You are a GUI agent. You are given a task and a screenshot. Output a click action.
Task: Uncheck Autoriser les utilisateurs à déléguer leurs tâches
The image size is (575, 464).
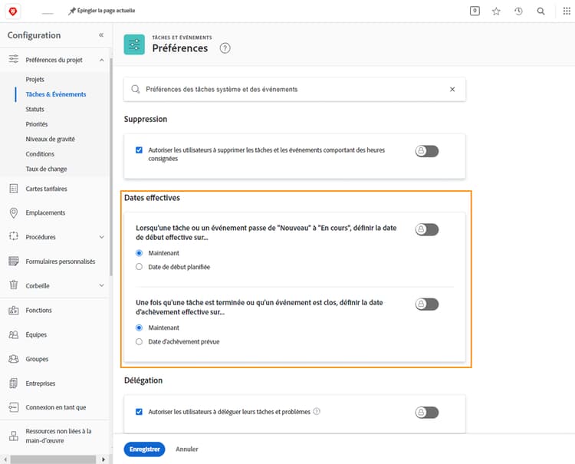(x=139, y=412)
